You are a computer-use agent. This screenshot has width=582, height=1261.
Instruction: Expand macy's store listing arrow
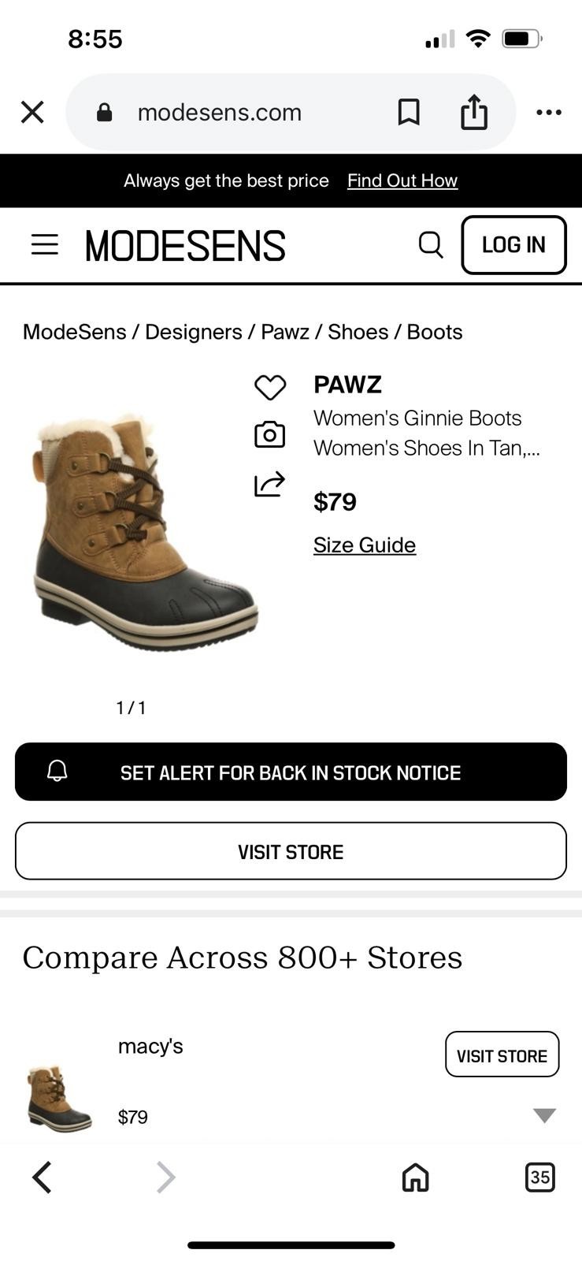tap(544, 1115)
